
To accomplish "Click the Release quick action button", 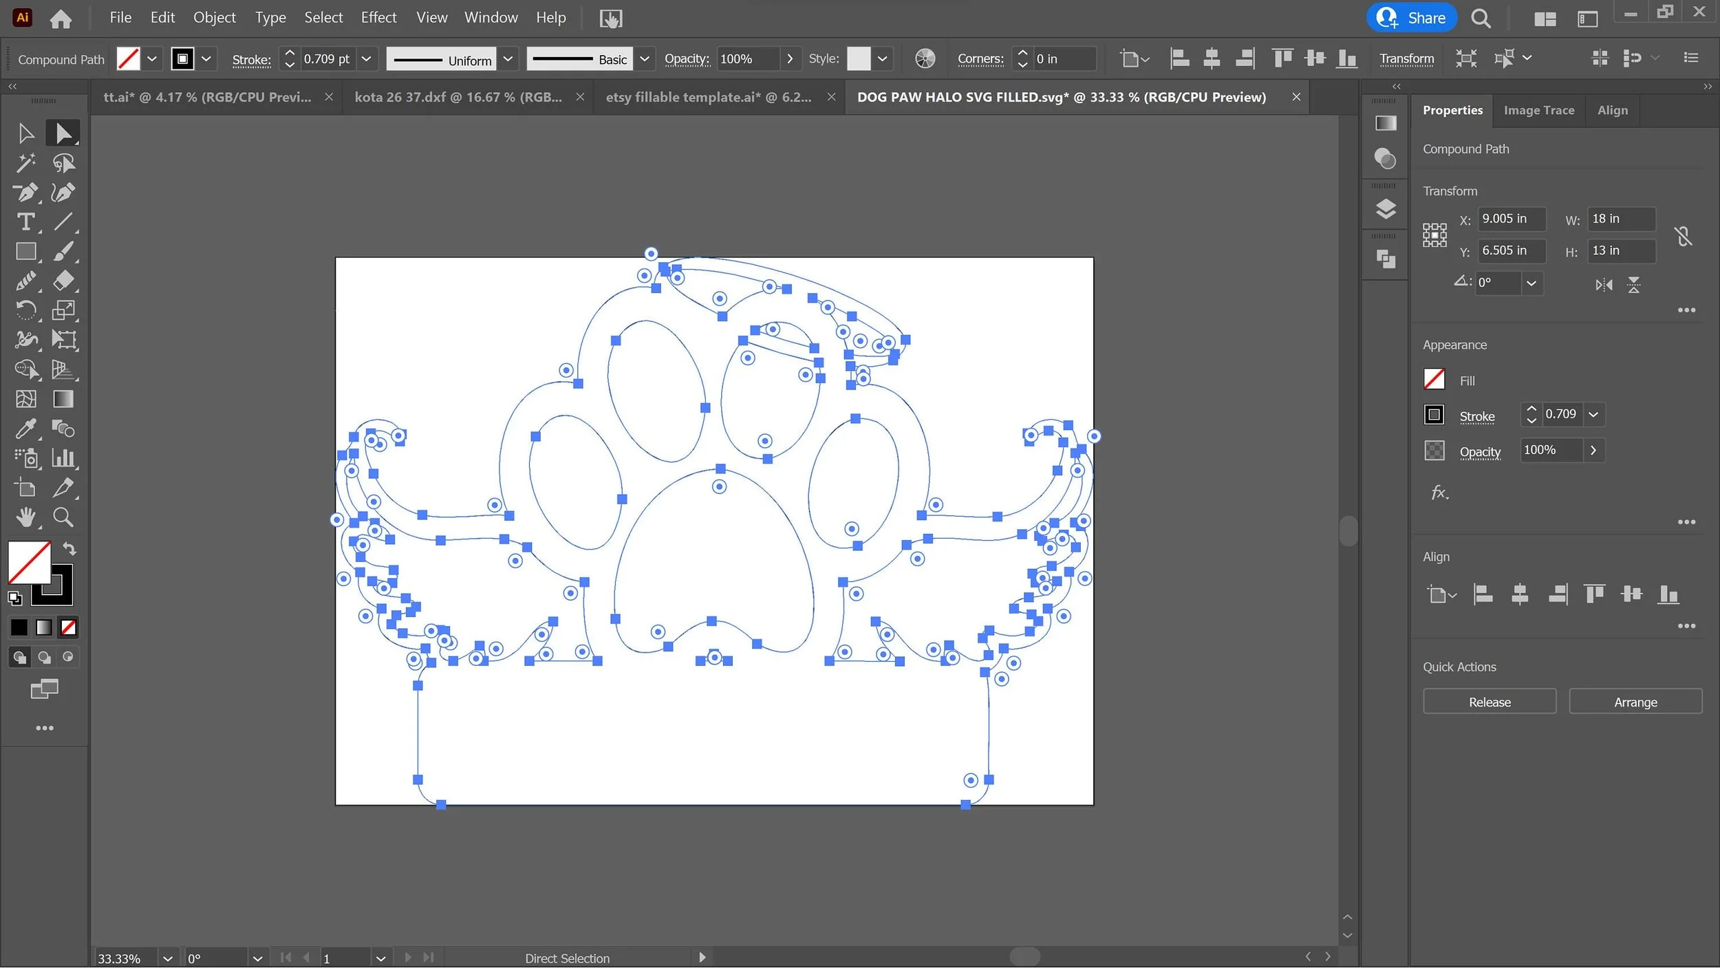I will [1489, 702].
